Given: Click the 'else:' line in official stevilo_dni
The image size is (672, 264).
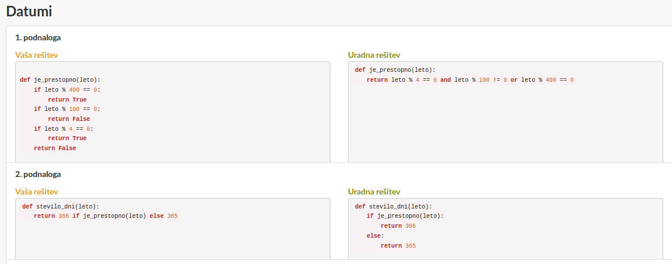Looking at the screenshot, I should pos(375,236).
